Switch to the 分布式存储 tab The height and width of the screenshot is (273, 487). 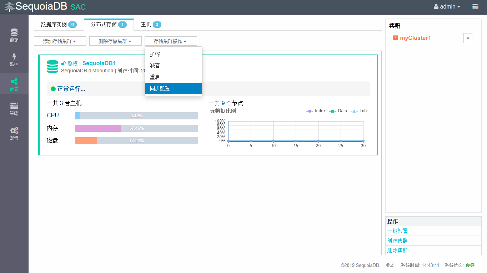[109, 24]
